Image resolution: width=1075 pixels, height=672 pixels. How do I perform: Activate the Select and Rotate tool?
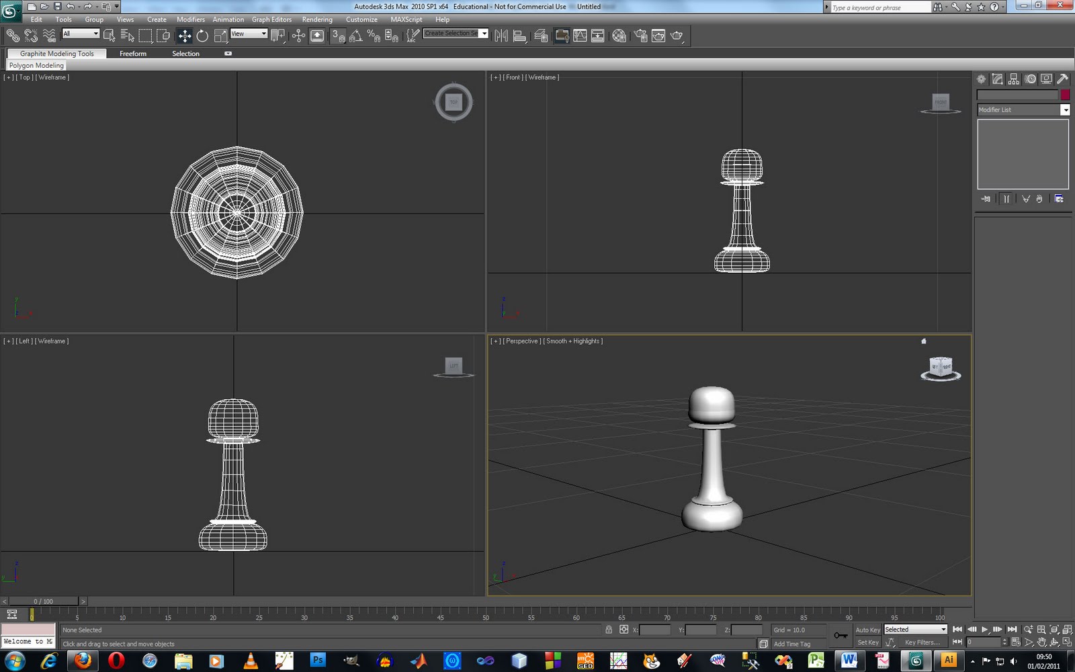203,35
